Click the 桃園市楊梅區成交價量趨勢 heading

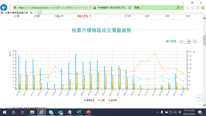(x=101, y=30)
